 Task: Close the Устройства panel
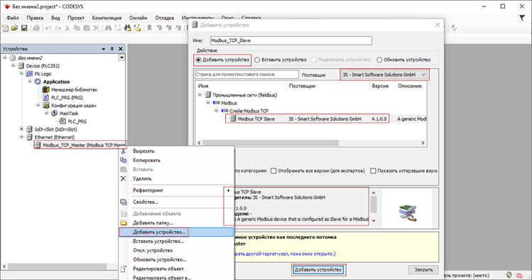[121, 49]
